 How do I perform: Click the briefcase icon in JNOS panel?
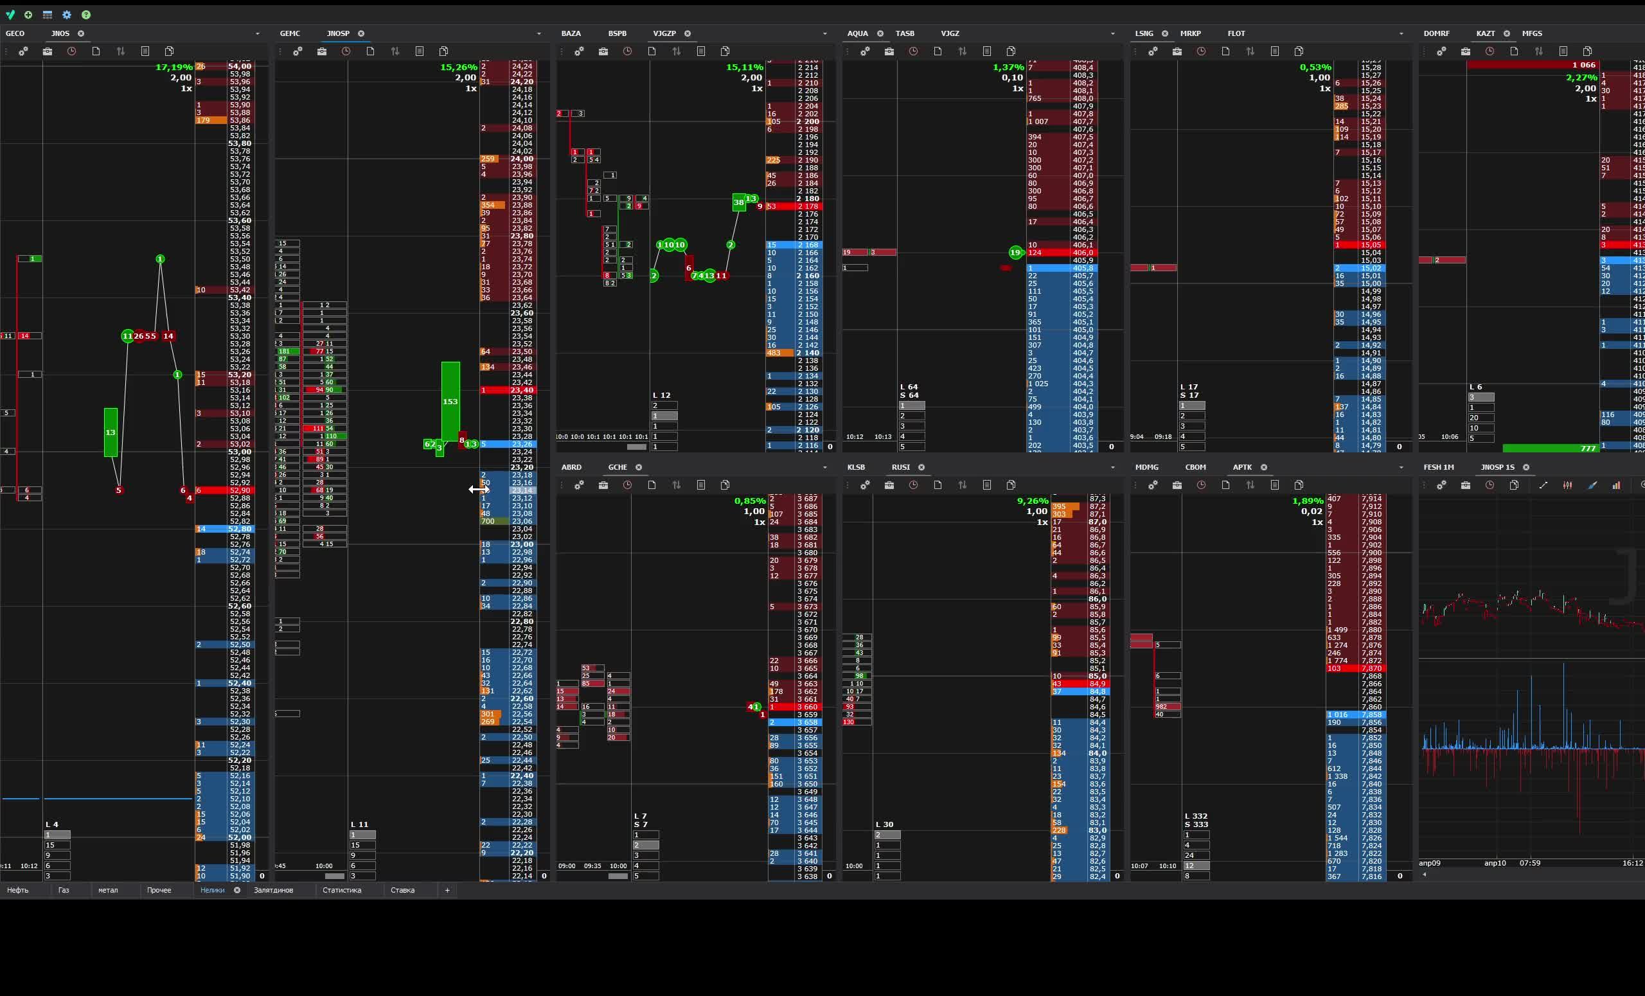click(x=48, y=51)
